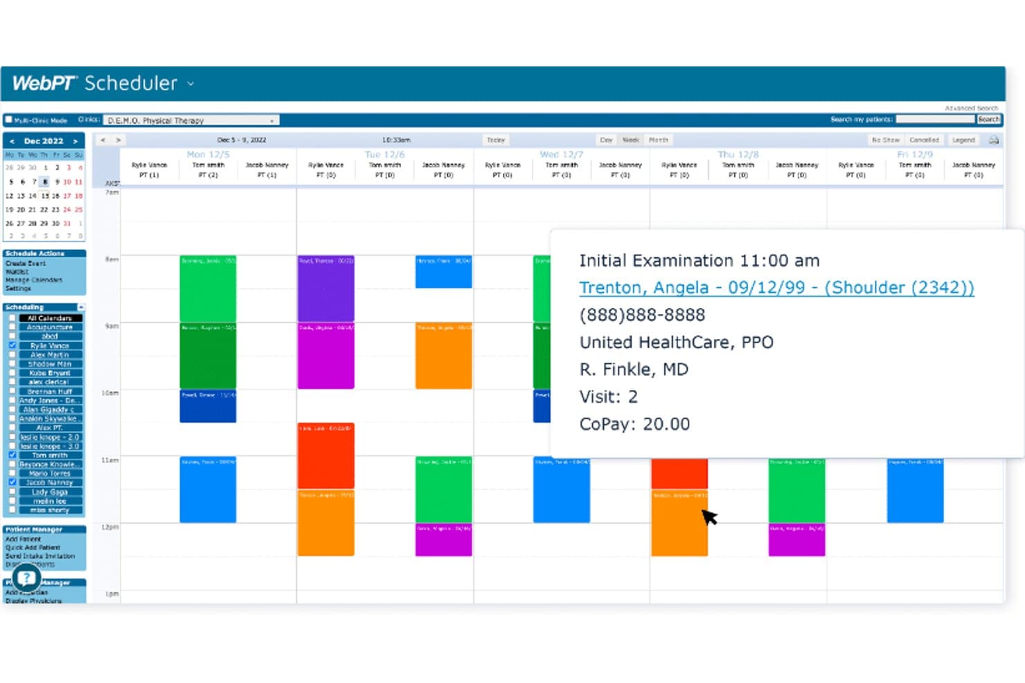Open the WebPT Scheduler app switcher chevron
The width and height of the screenshot is (1025, 683).
[190, 84]
